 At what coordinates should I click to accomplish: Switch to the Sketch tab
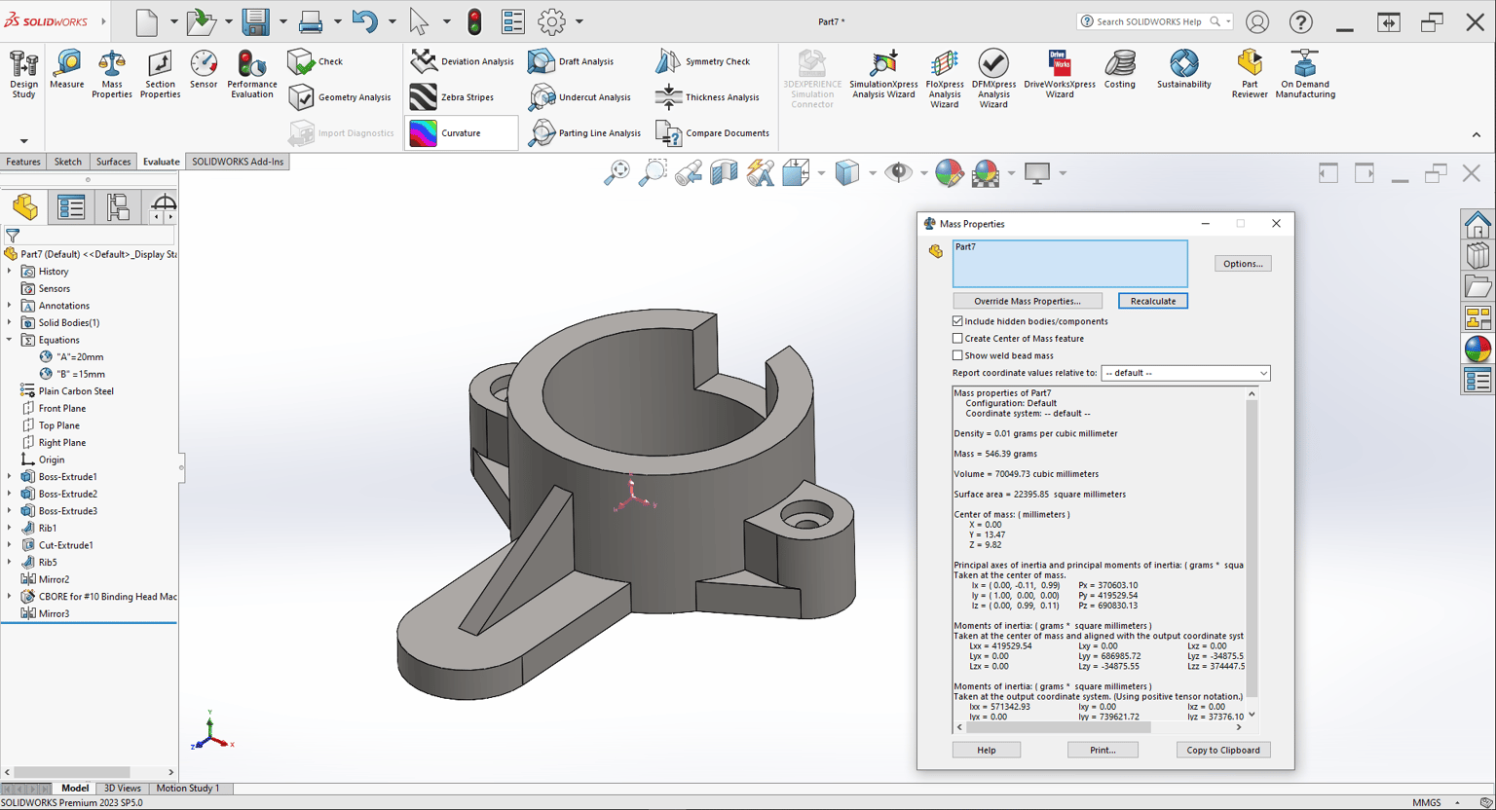(67, 162)
